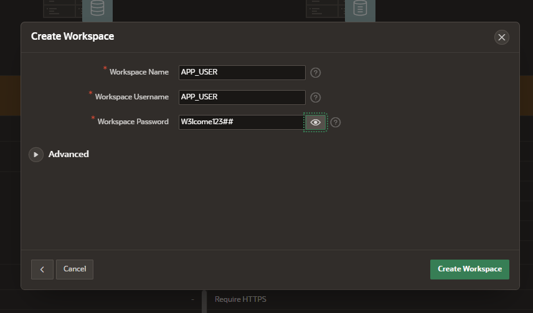This screenshot has height=313, width=533.
Task: Click the left database icon behind dialog
Action: click(97, 9)
